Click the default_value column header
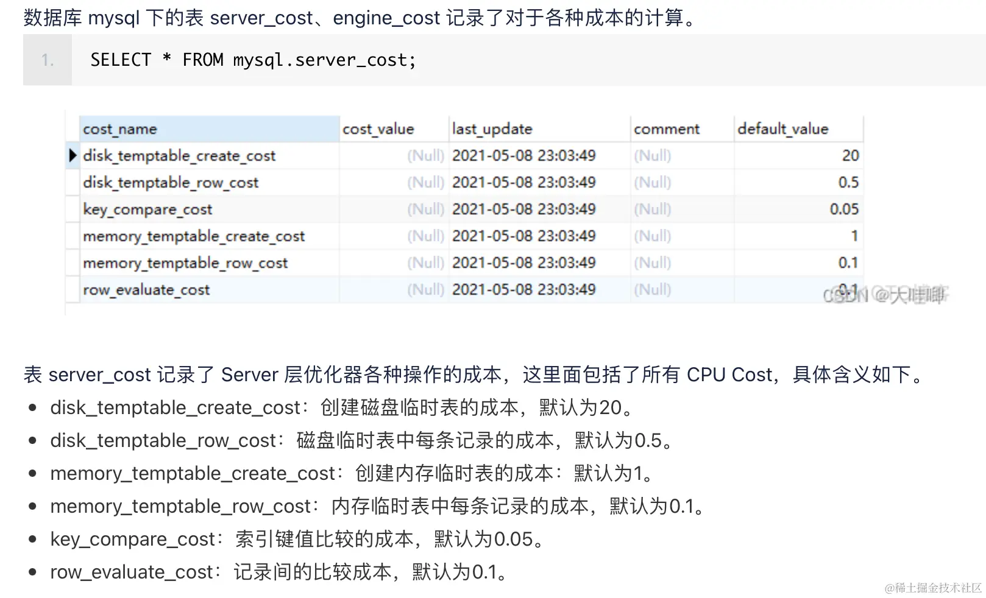Viewport: 986px width, 598px height. click(x=798, y=129)
